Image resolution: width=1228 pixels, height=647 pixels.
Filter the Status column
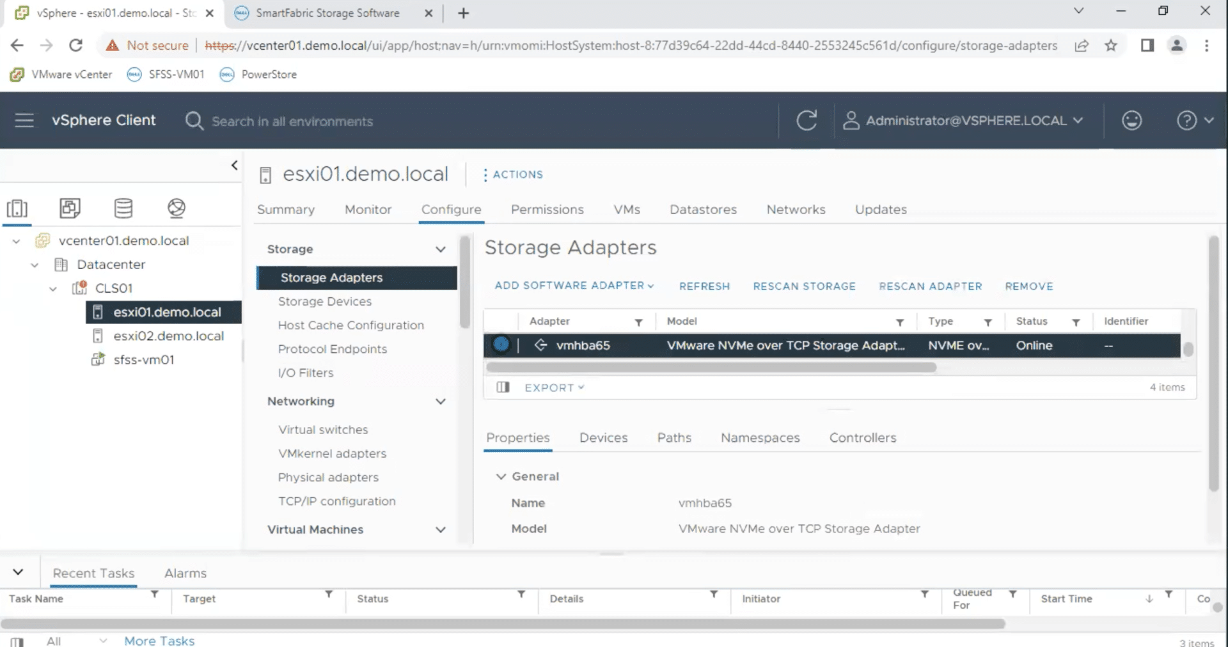(1076, 322)
